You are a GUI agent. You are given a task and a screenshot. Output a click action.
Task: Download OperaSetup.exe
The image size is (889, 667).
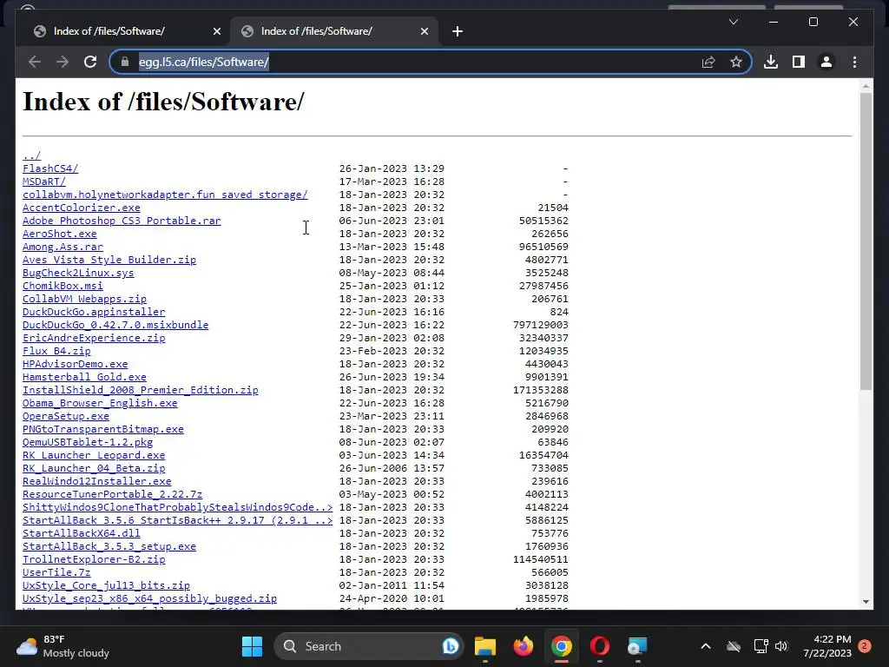pyautogui.click(x=66, y=416)
